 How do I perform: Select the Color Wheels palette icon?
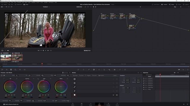click(x=11, y=69)
